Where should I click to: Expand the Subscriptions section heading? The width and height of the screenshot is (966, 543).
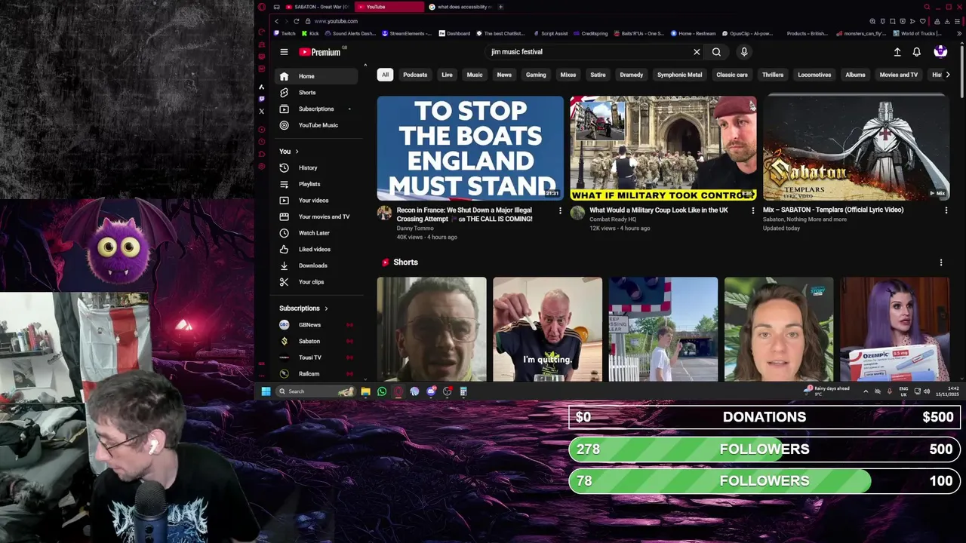click(x=303, y=308)
